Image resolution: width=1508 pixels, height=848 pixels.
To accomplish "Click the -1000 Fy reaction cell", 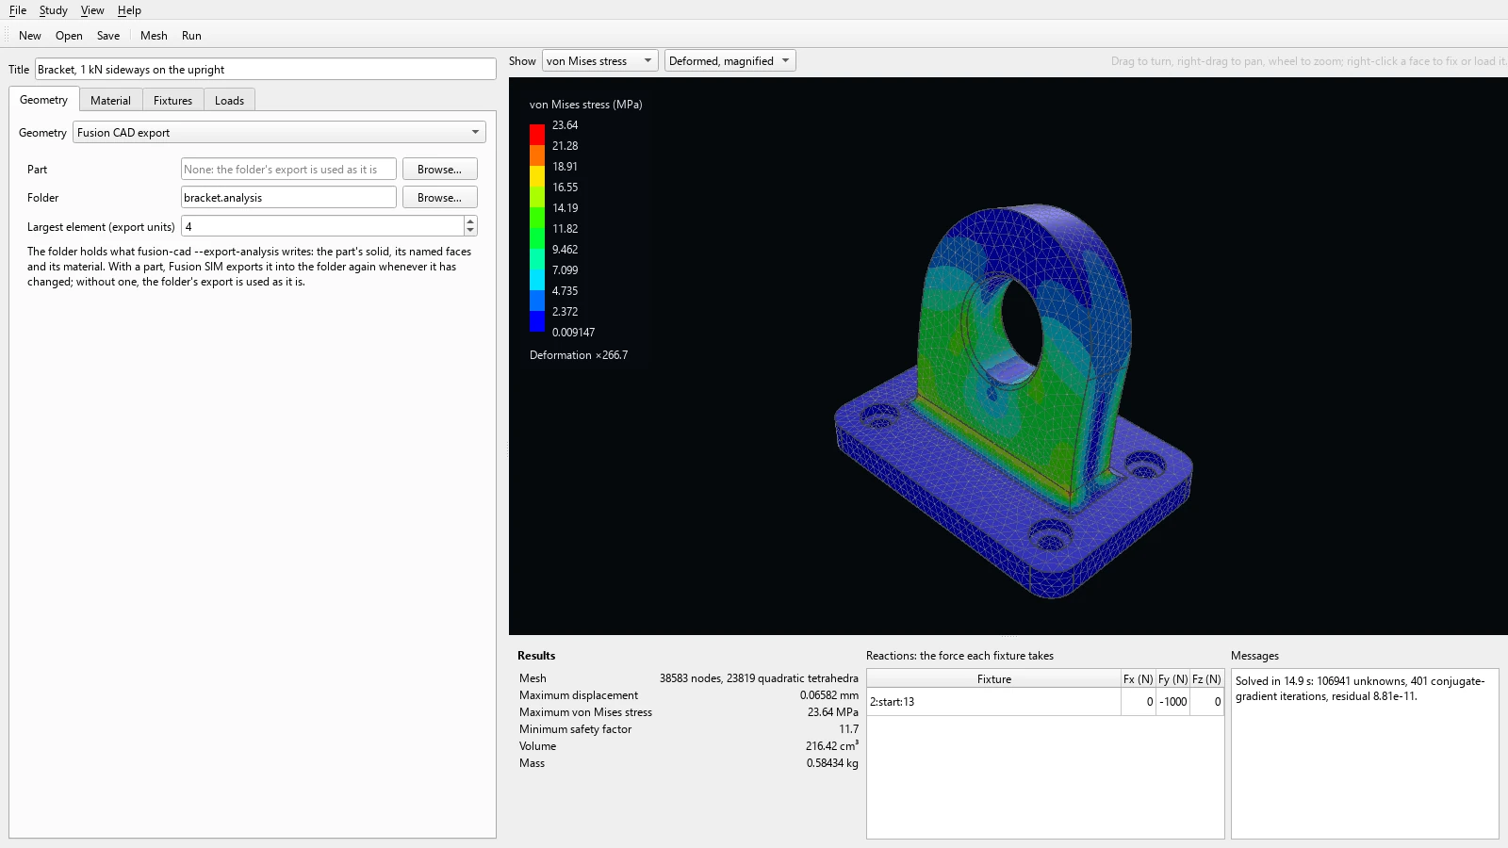I will tap(1172, 702).
